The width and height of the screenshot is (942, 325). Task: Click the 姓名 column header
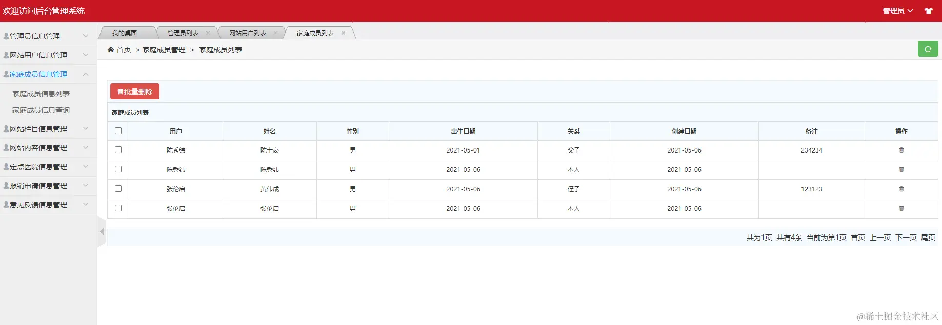270,132
